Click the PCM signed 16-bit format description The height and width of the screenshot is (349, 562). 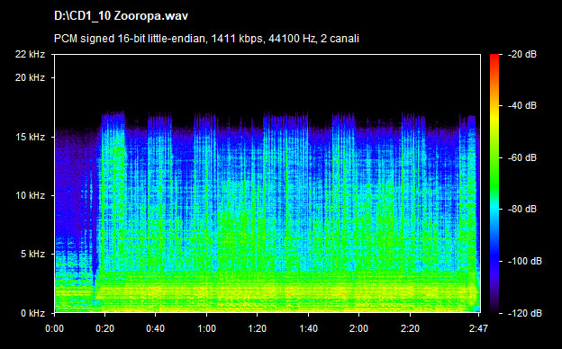pos(206,39)
